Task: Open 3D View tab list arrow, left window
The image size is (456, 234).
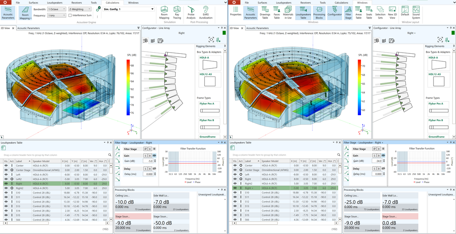Action: [x=138, y=28]
